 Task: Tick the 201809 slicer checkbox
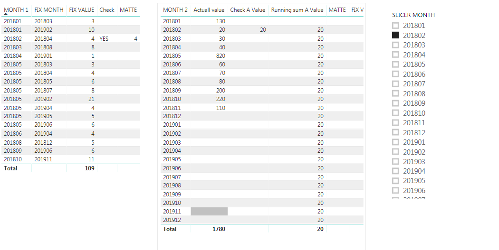(395, 103)
